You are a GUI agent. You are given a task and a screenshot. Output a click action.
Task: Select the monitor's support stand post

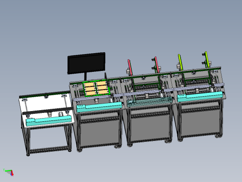point(85,77)
